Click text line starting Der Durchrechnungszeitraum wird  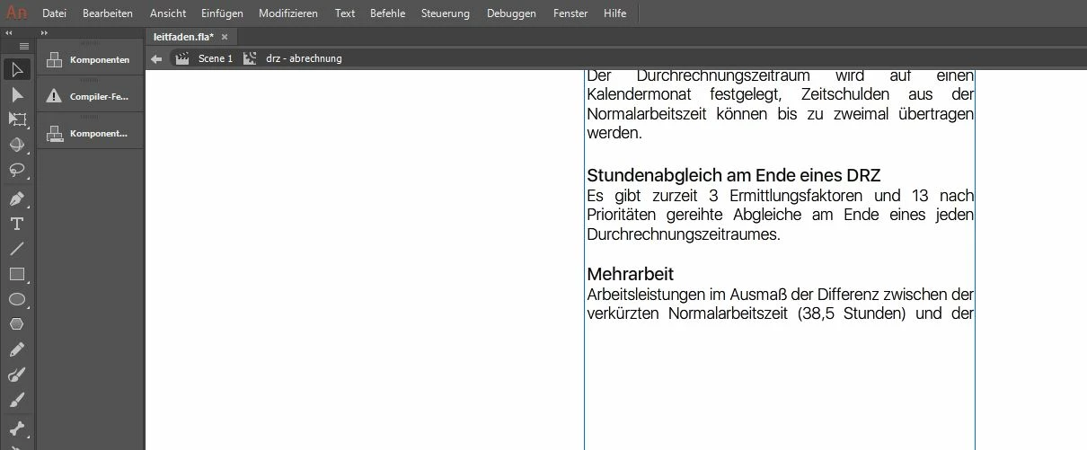tap(781, 76)
